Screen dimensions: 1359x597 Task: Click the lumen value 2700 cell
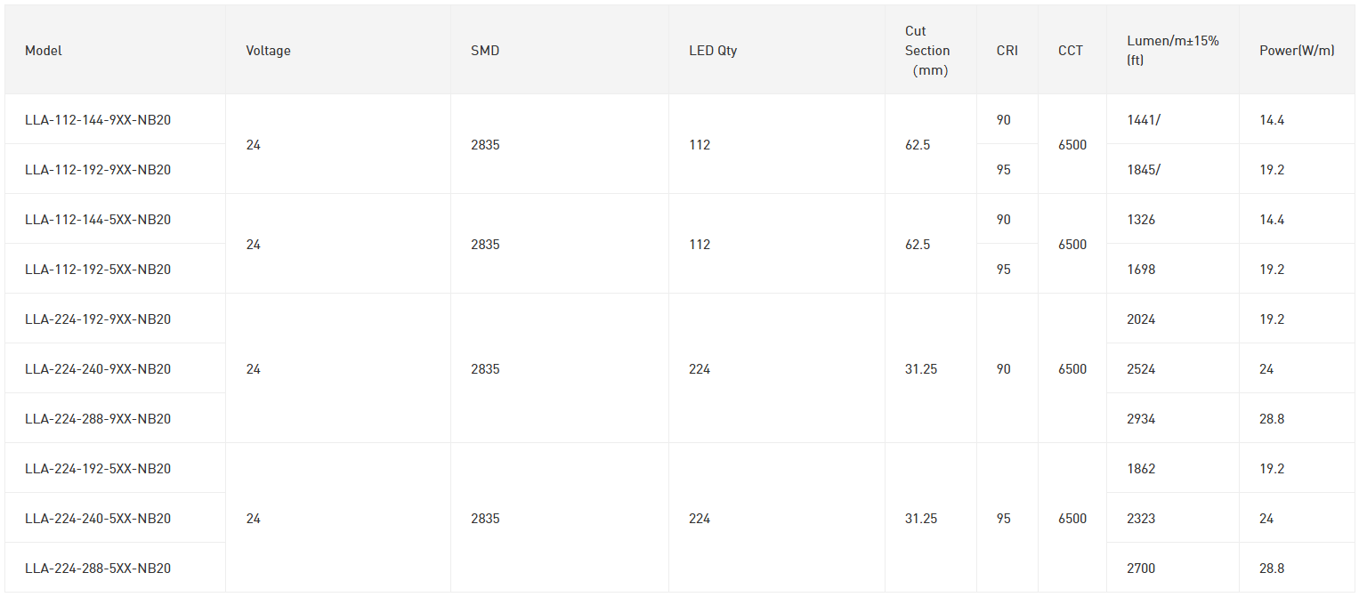pyautogui.click(x=1173, y=568)
